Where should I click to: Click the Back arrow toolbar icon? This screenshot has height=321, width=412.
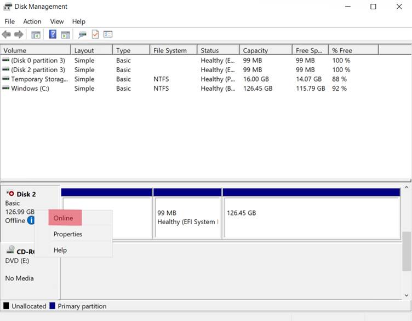[7, 34]
